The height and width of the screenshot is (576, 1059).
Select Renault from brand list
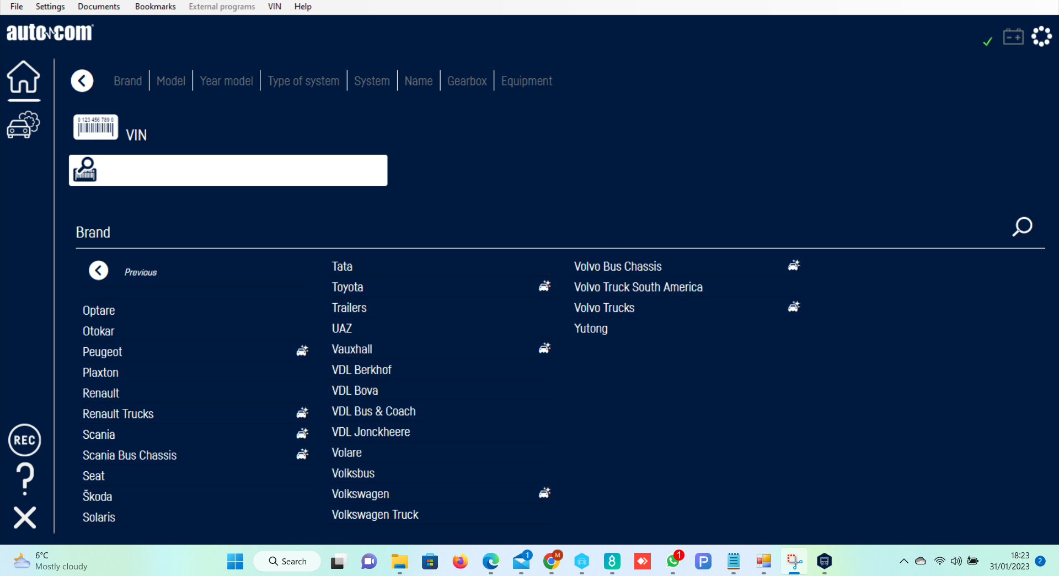pos(101,393)
